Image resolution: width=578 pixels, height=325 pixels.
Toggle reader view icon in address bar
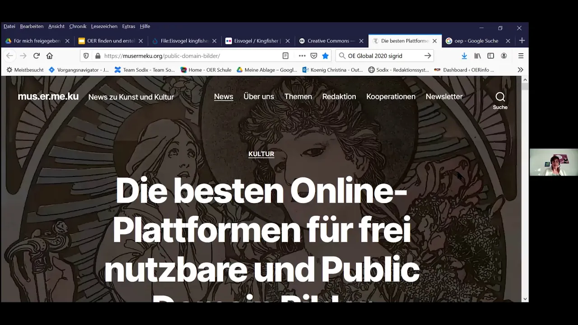285,56
